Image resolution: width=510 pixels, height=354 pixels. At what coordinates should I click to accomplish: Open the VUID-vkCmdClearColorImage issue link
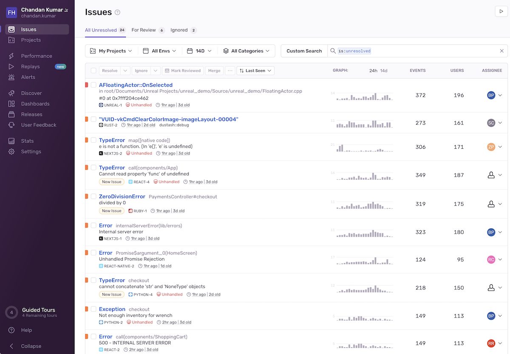[x=168, y=119]
